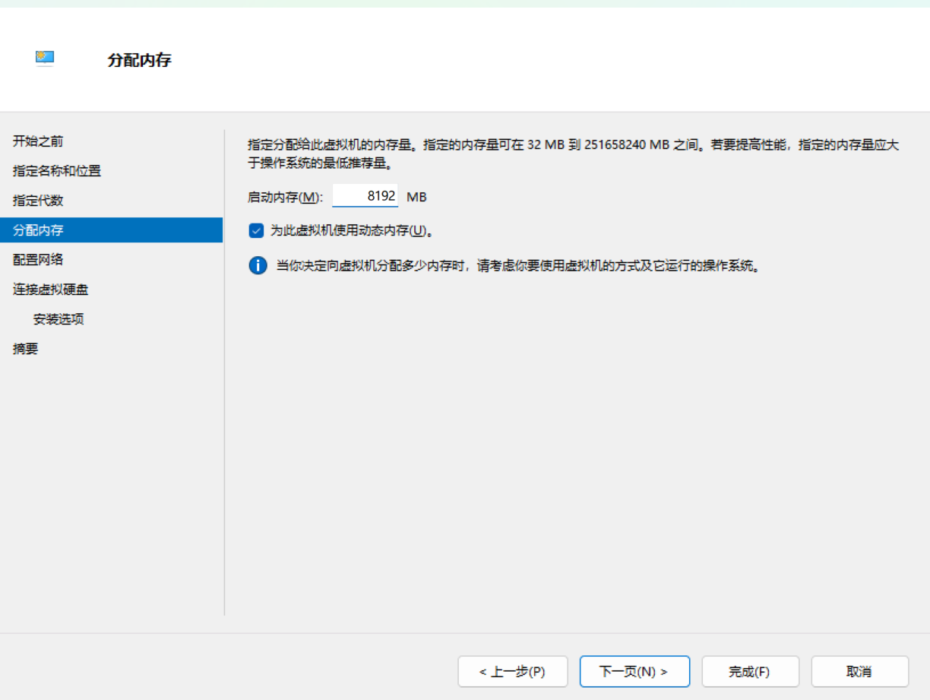The height and width of the screenshot is (700, 930).
Task: Select 指定名称和位置 in the sidebar
Action: (57, 171)
